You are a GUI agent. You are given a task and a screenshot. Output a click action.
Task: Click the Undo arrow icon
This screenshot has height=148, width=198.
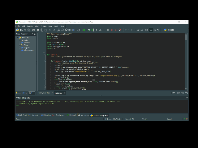click(x=50, y=30)
